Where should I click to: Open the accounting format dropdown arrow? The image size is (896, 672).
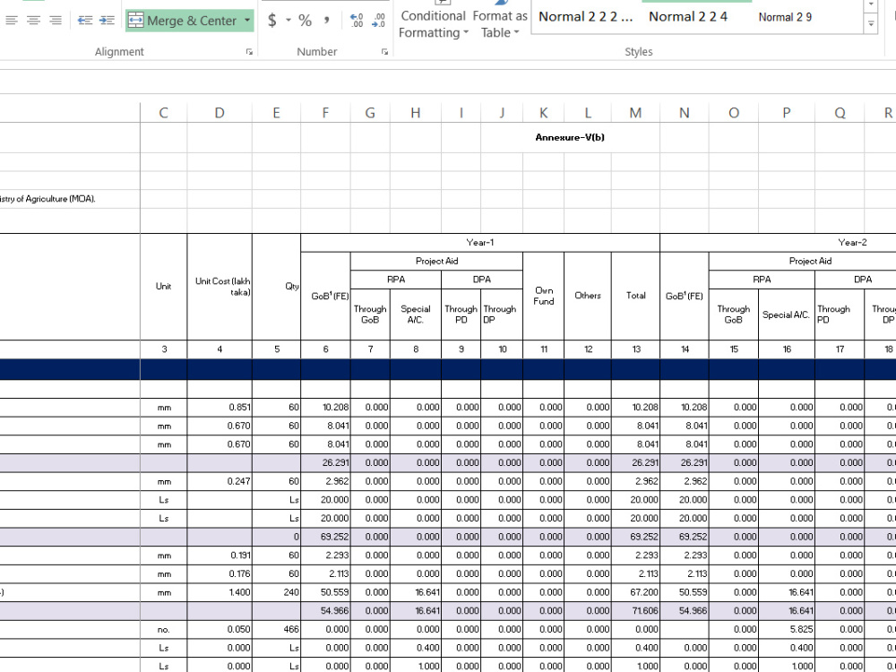(289, 22)
